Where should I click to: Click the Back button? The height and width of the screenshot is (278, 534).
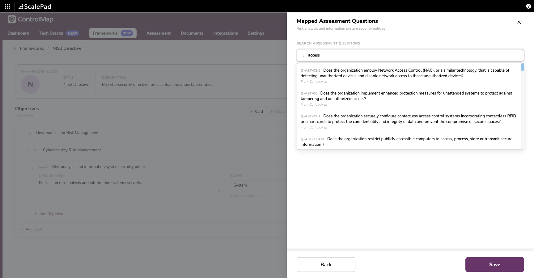pyautogui.click(x=326, y=265)
